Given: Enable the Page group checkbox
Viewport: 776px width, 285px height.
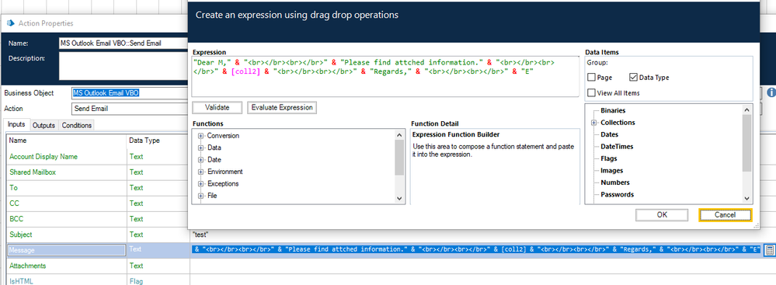Looking at the screenshot, I should (x=591, y=77).
